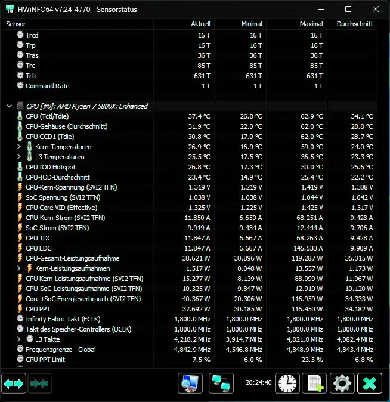
Task: Select the CPU-Gesamt-Leistungsaufnahme row
Action: pos(190,258)
